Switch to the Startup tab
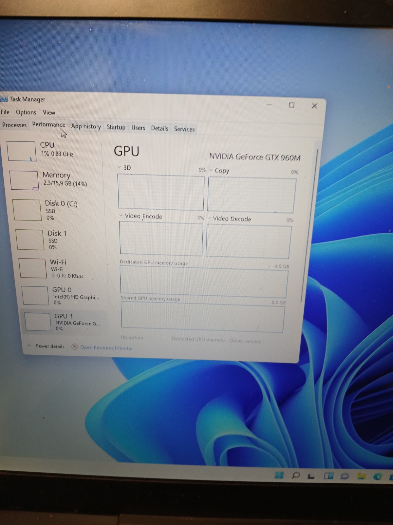Screen dimensions: 393x525 [116, 127]
